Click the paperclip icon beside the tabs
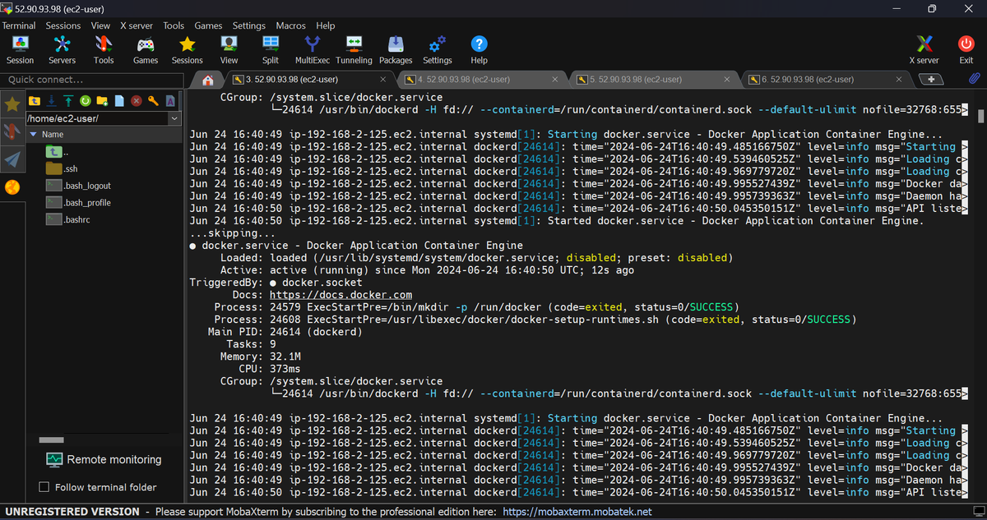Image resolution: width=987 pixels, height=520 pixels. [x=975, y=79]
